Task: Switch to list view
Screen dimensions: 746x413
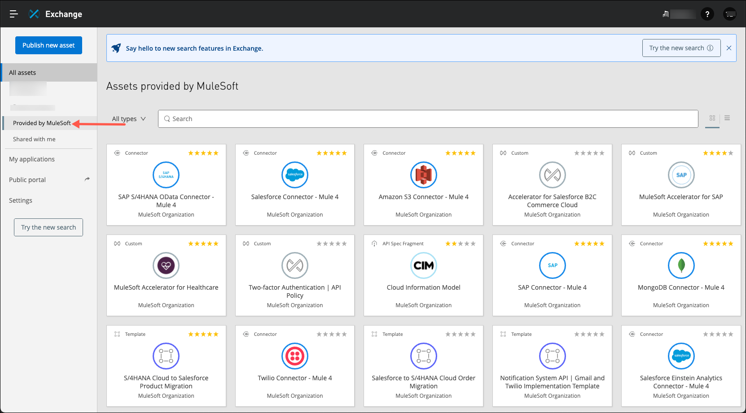Action: click(x=727, y=118)
